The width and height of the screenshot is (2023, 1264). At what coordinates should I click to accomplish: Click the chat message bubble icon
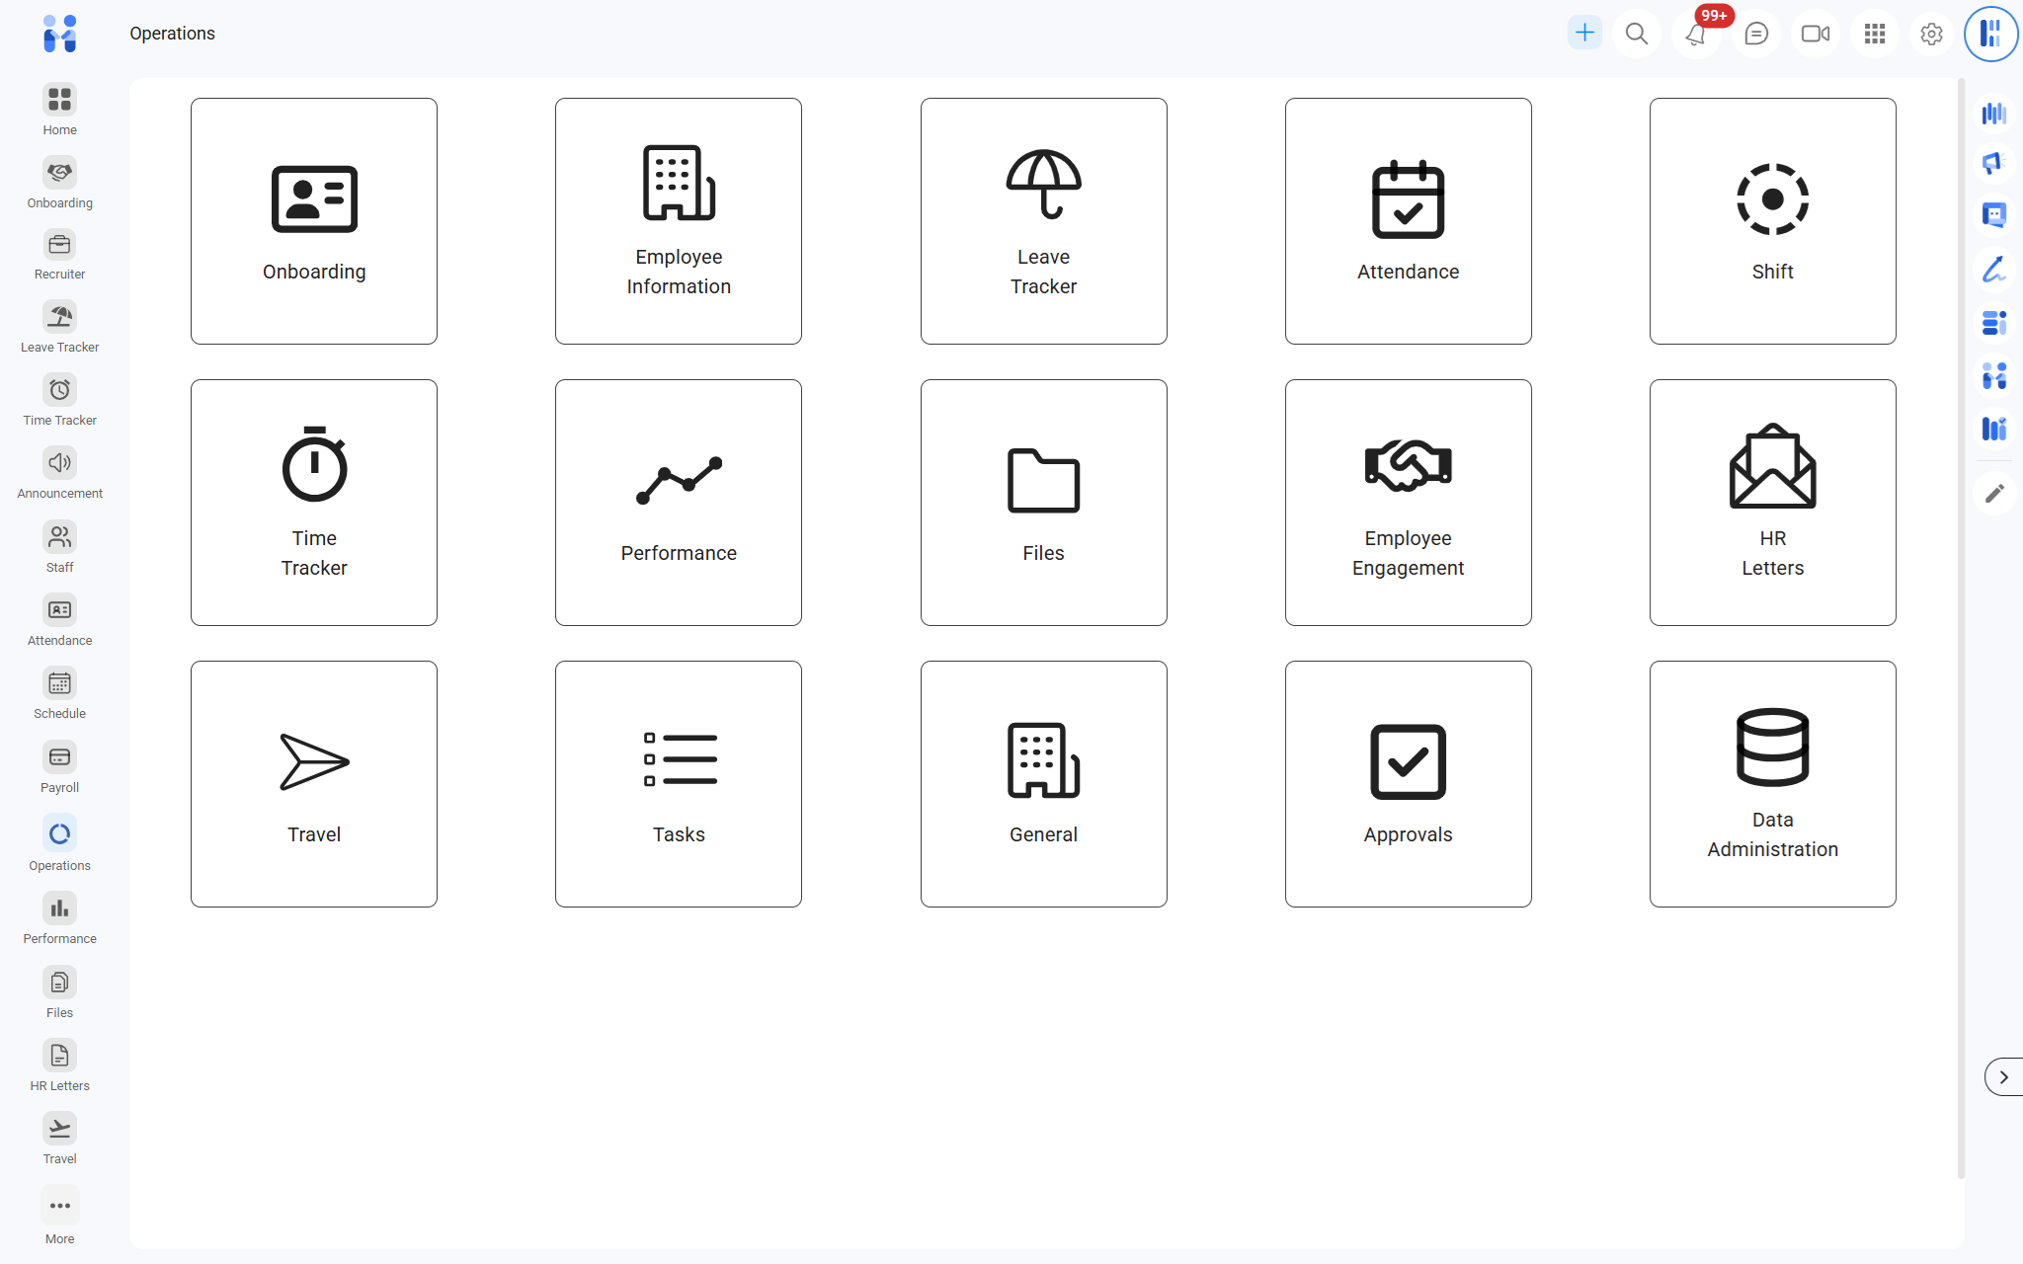(x=1755, y=35)
